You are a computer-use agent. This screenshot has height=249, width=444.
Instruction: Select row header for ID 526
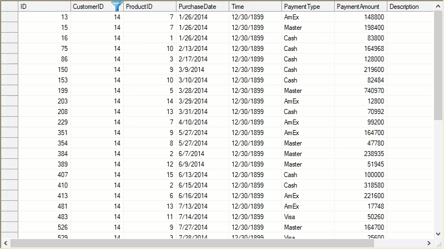click(9, 227)
